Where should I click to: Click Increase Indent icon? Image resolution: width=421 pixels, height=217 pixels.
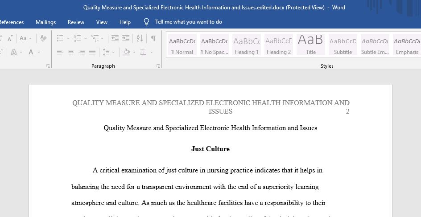[126, 38]
